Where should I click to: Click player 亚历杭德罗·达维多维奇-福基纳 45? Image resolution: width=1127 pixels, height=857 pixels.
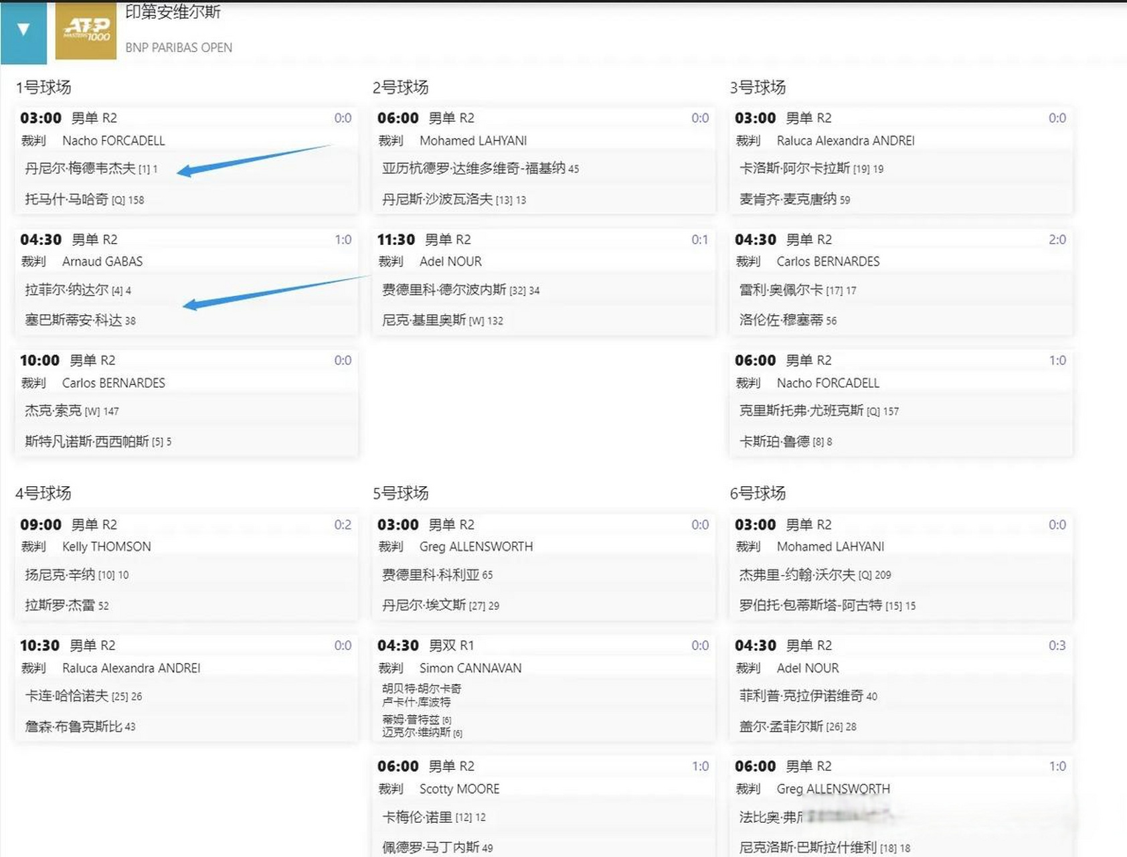coord(481,169)
